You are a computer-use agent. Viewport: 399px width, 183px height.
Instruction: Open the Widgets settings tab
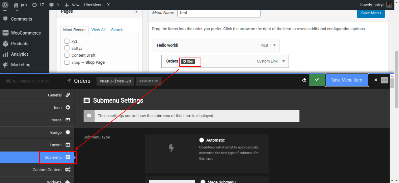click(x=37, y=181)
